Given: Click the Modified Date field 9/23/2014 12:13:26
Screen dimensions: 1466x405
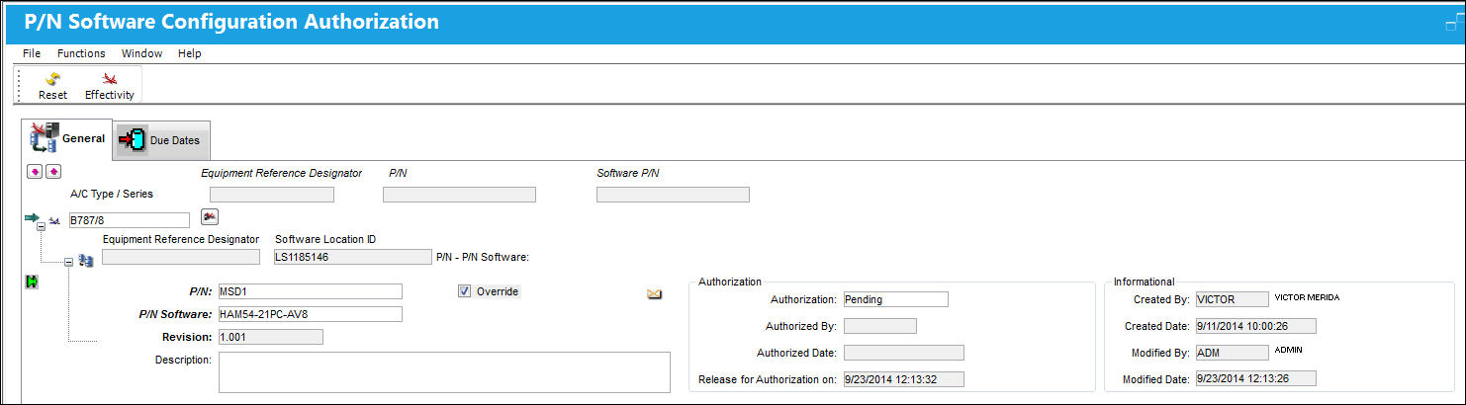Looking at the screenshot, I should [x=1255, y=378].
